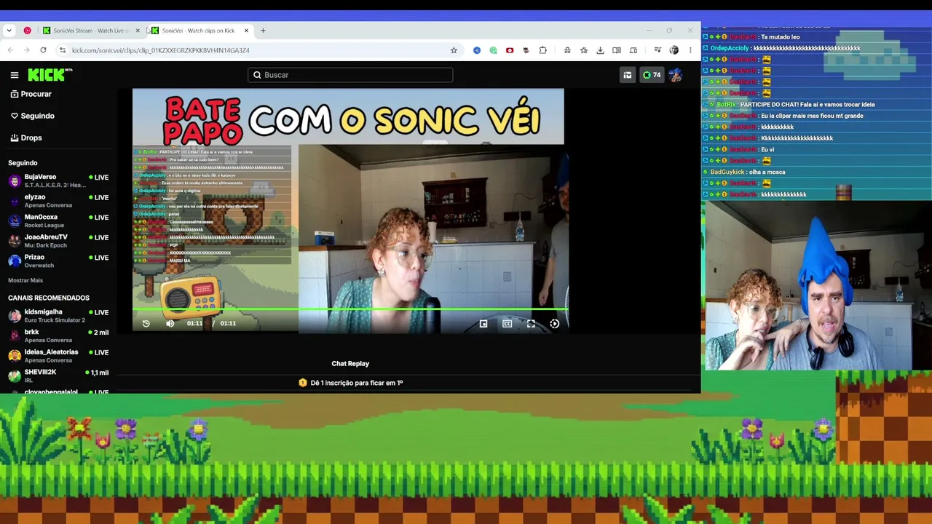This screenshot has width=932, height=524.
Task: Open the Extensions puzzle-piece menu
Action: click(542, 50)
